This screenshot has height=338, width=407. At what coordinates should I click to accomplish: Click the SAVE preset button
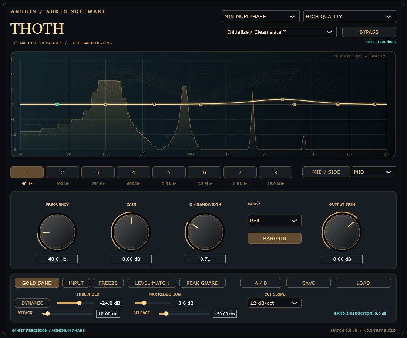click(x=309, y=283)
